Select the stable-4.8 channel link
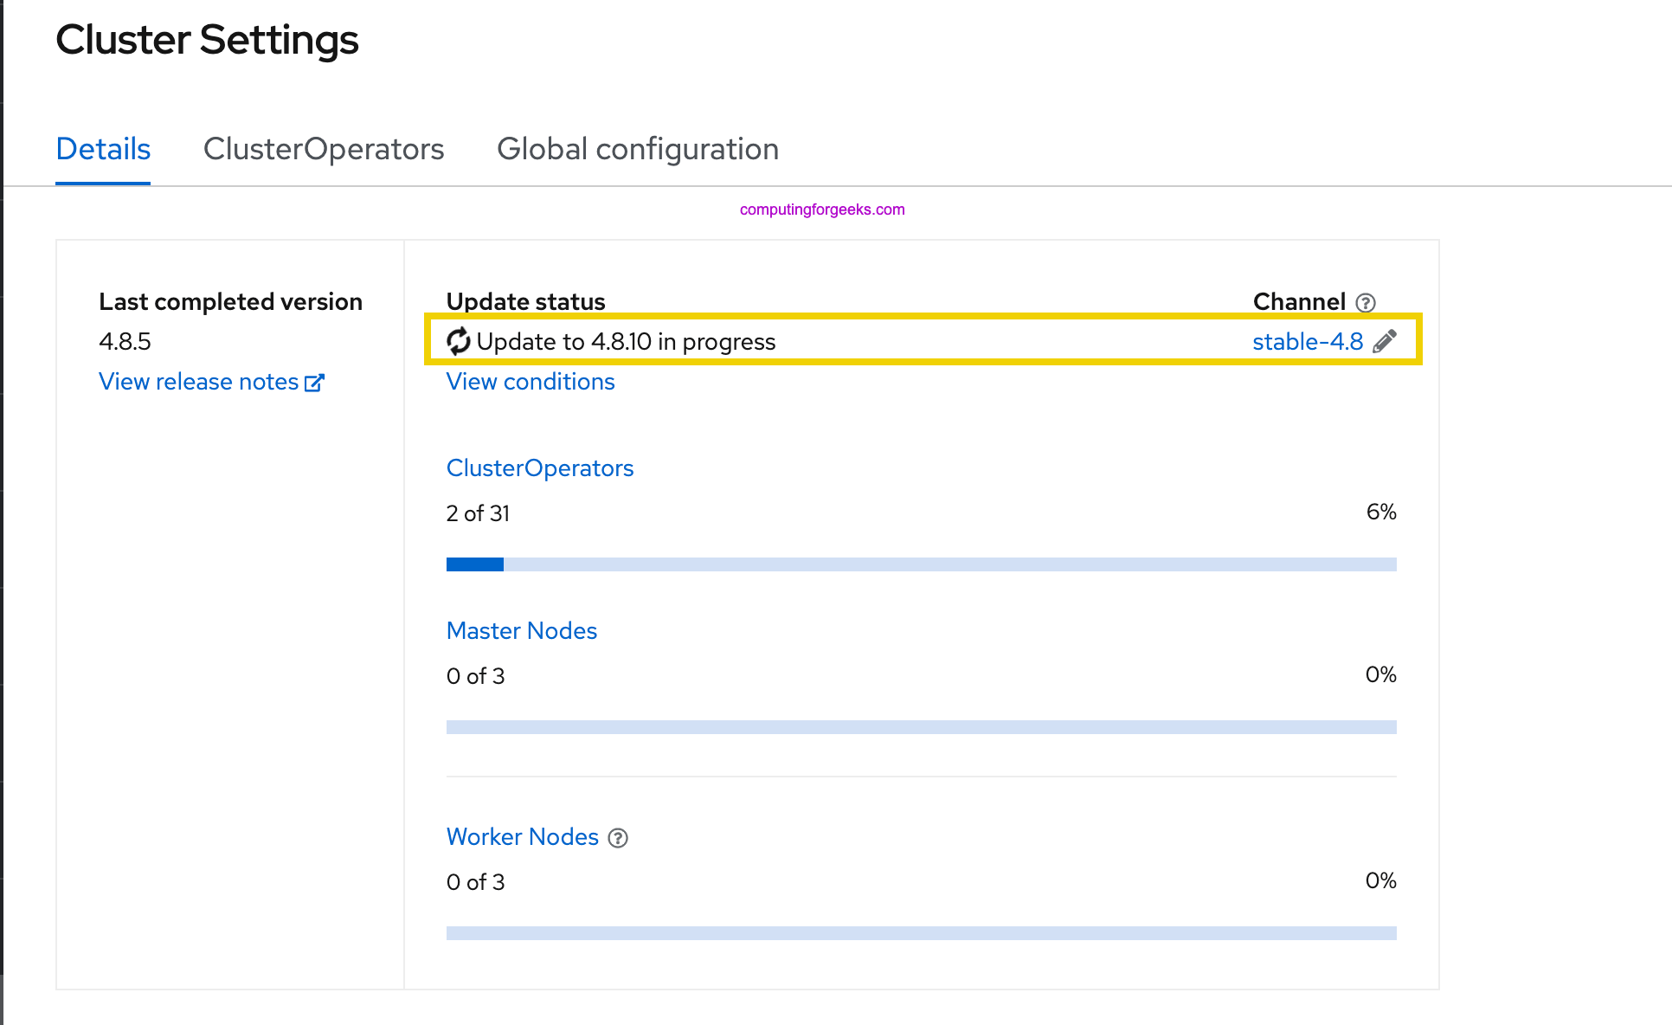 [1308, 341]
